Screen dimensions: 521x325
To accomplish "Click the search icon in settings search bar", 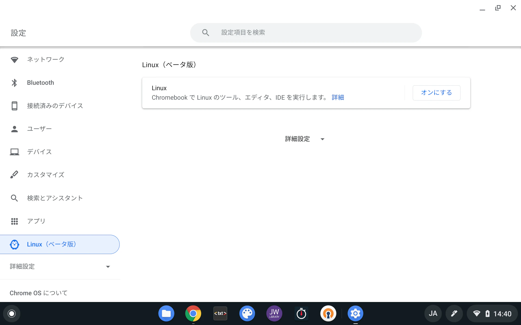I will 205,33.
